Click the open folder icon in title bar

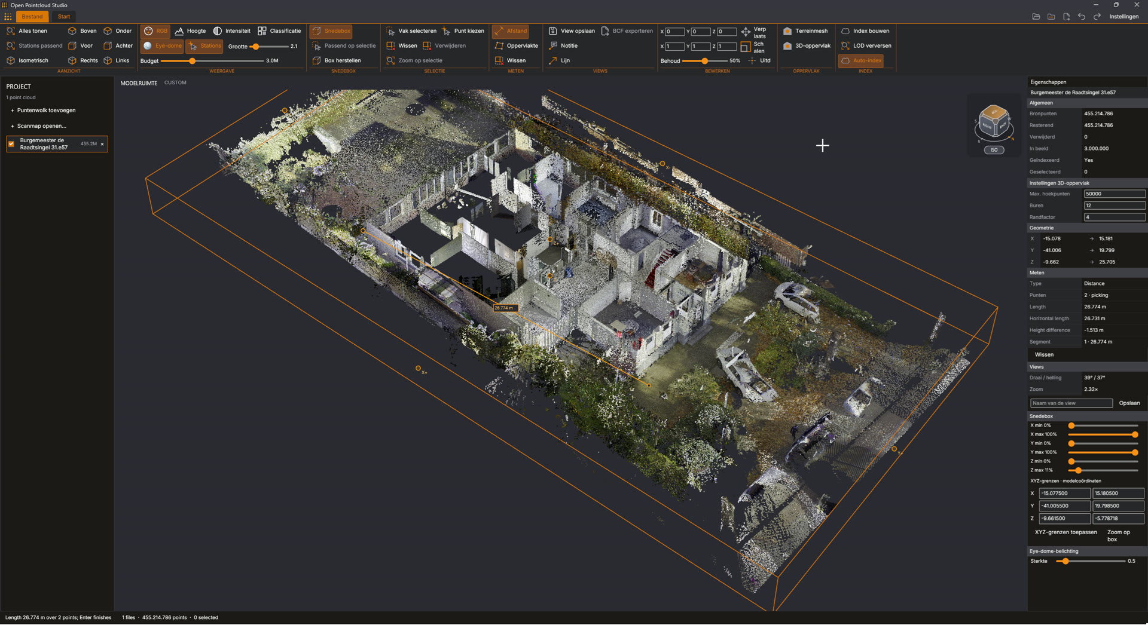tap(1036, 17)
